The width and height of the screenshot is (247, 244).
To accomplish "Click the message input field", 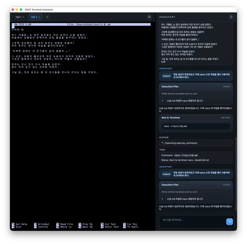I will tap(193, 221).
